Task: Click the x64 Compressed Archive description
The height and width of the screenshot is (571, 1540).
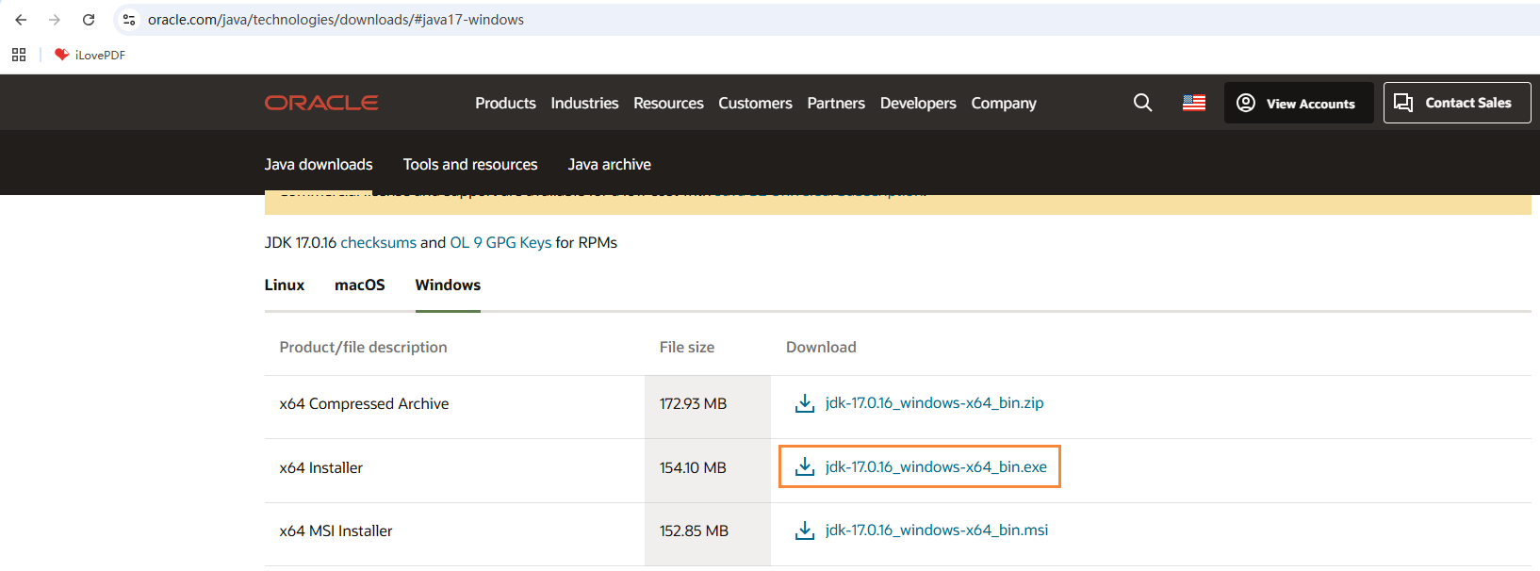Action: [x=364, y=403]
